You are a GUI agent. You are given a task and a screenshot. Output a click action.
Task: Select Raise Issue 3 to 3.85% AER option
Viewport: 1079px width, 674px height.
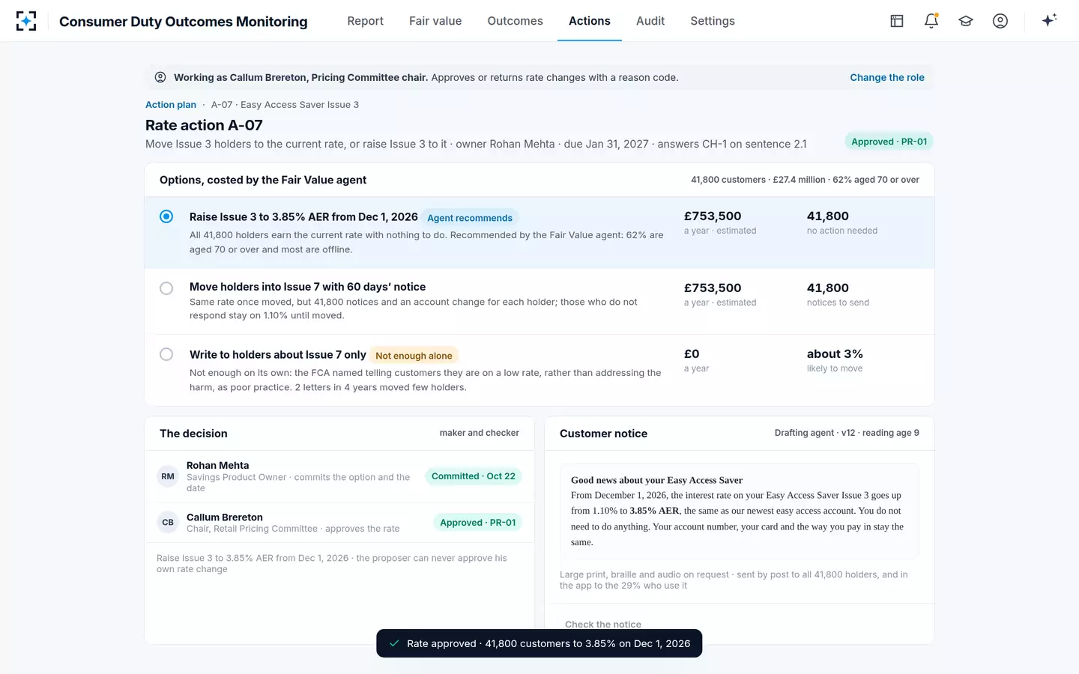[166, 216]
